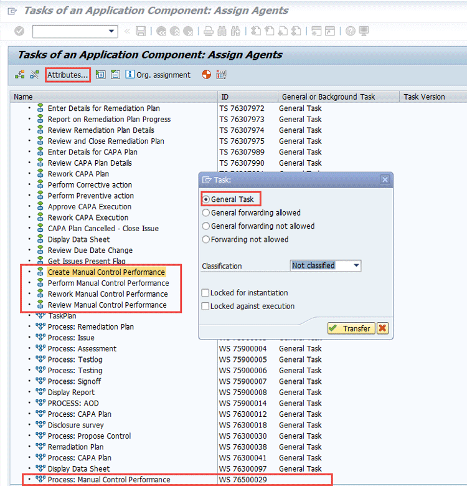Image resolution: width=467 pixels, height=486 pixels.
Task: Click the expand subtree icon beside Attributes
Action: [x=101, y=75]
